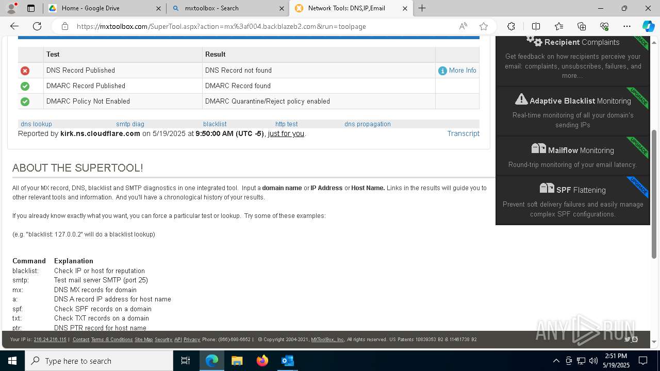The width and height of the screenshot is (660, 371).
Task: Open Task View on taskbar
Action: click(x=186, y=361)
